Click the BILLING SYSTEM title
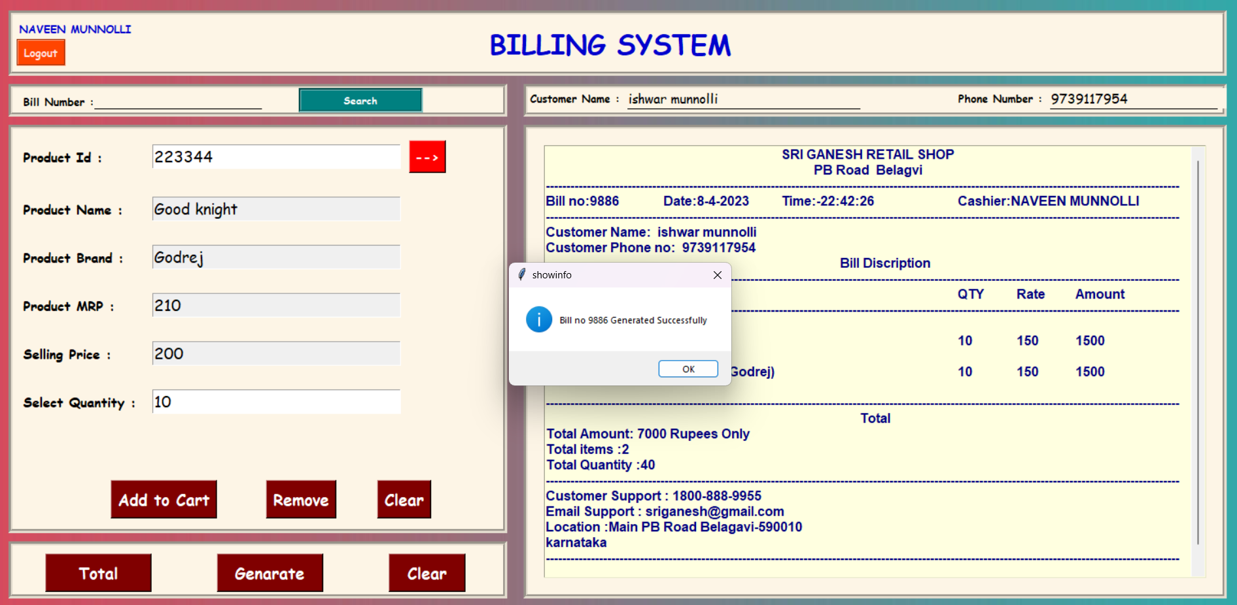The height and width of the screenshot is (605, 1237). point(610,45)
